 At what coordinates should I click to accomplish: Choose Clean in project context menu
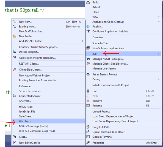(123, 12)
